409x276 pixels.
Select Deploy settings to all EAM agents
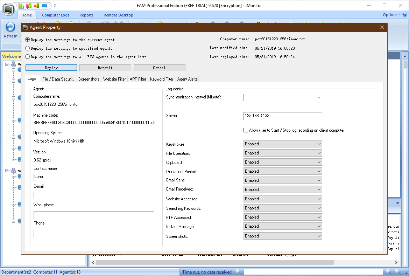click(28, 57)
